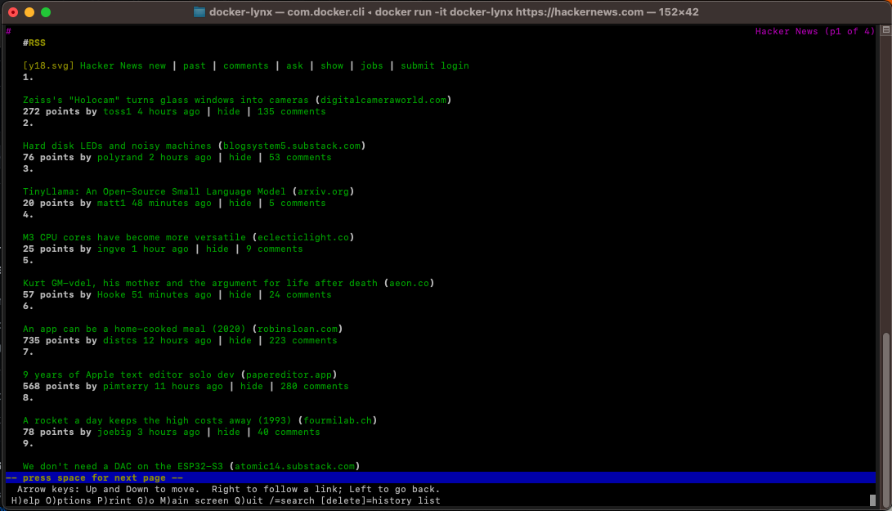This screenshot has height=511, width=892.
Task: Open user joebig's profile
Action: [114, 432]
